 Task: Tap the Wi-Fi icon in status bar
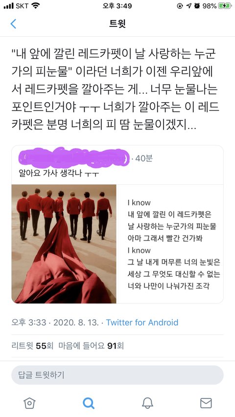pos(35,5)
